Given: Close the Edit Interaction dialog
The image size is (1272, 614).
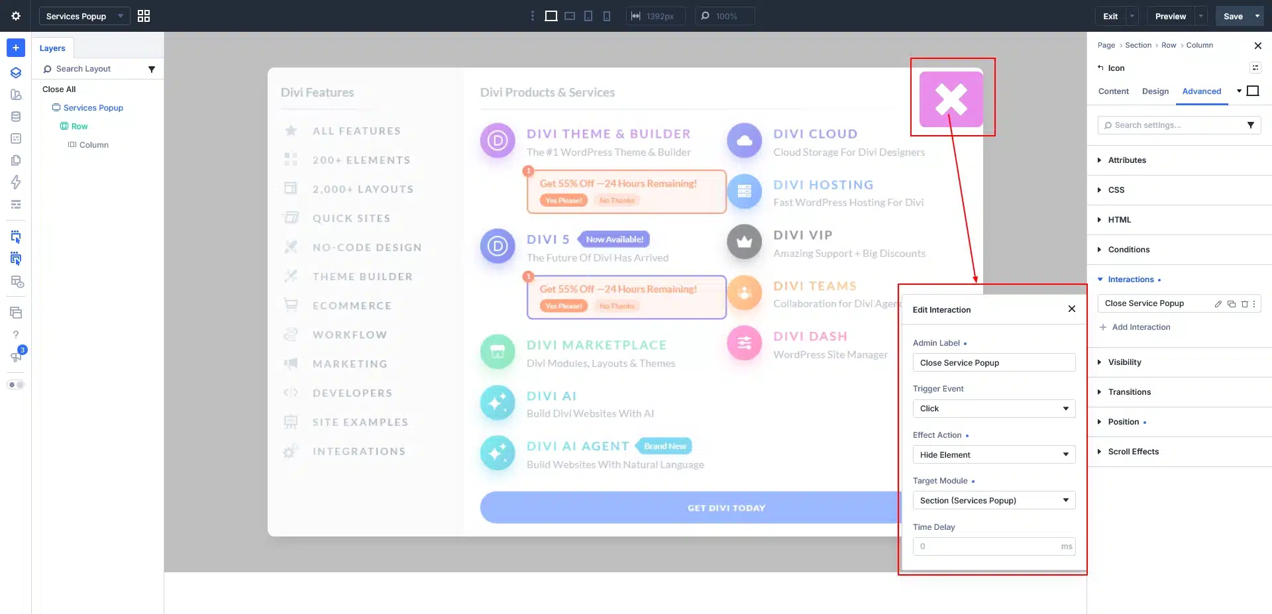Looking at the screenshot, I should 1072,309.
